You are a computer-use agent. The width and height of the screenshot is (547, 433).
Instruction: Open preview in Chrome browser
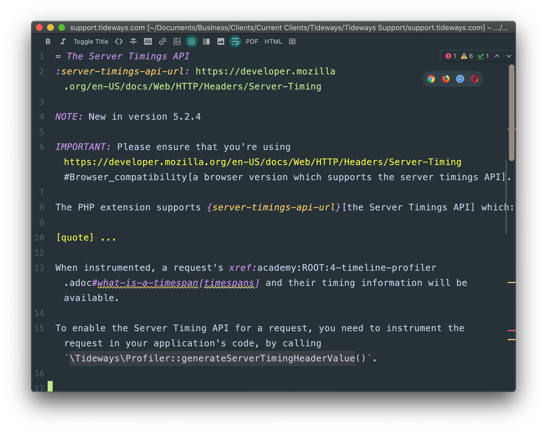tap(431, 79)
